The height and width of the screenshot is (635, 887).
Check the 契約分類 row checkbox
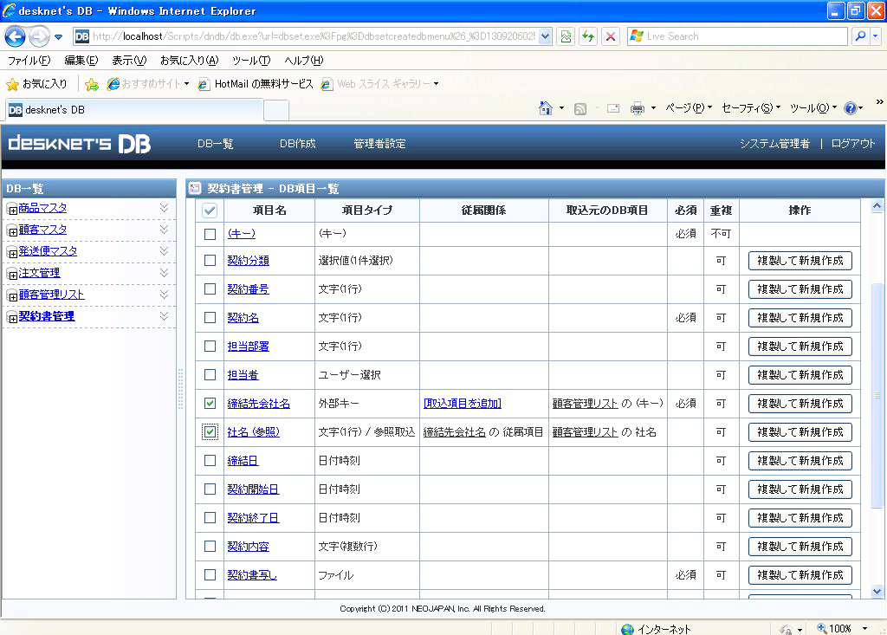pyautogui.click(x=210, y=260)
